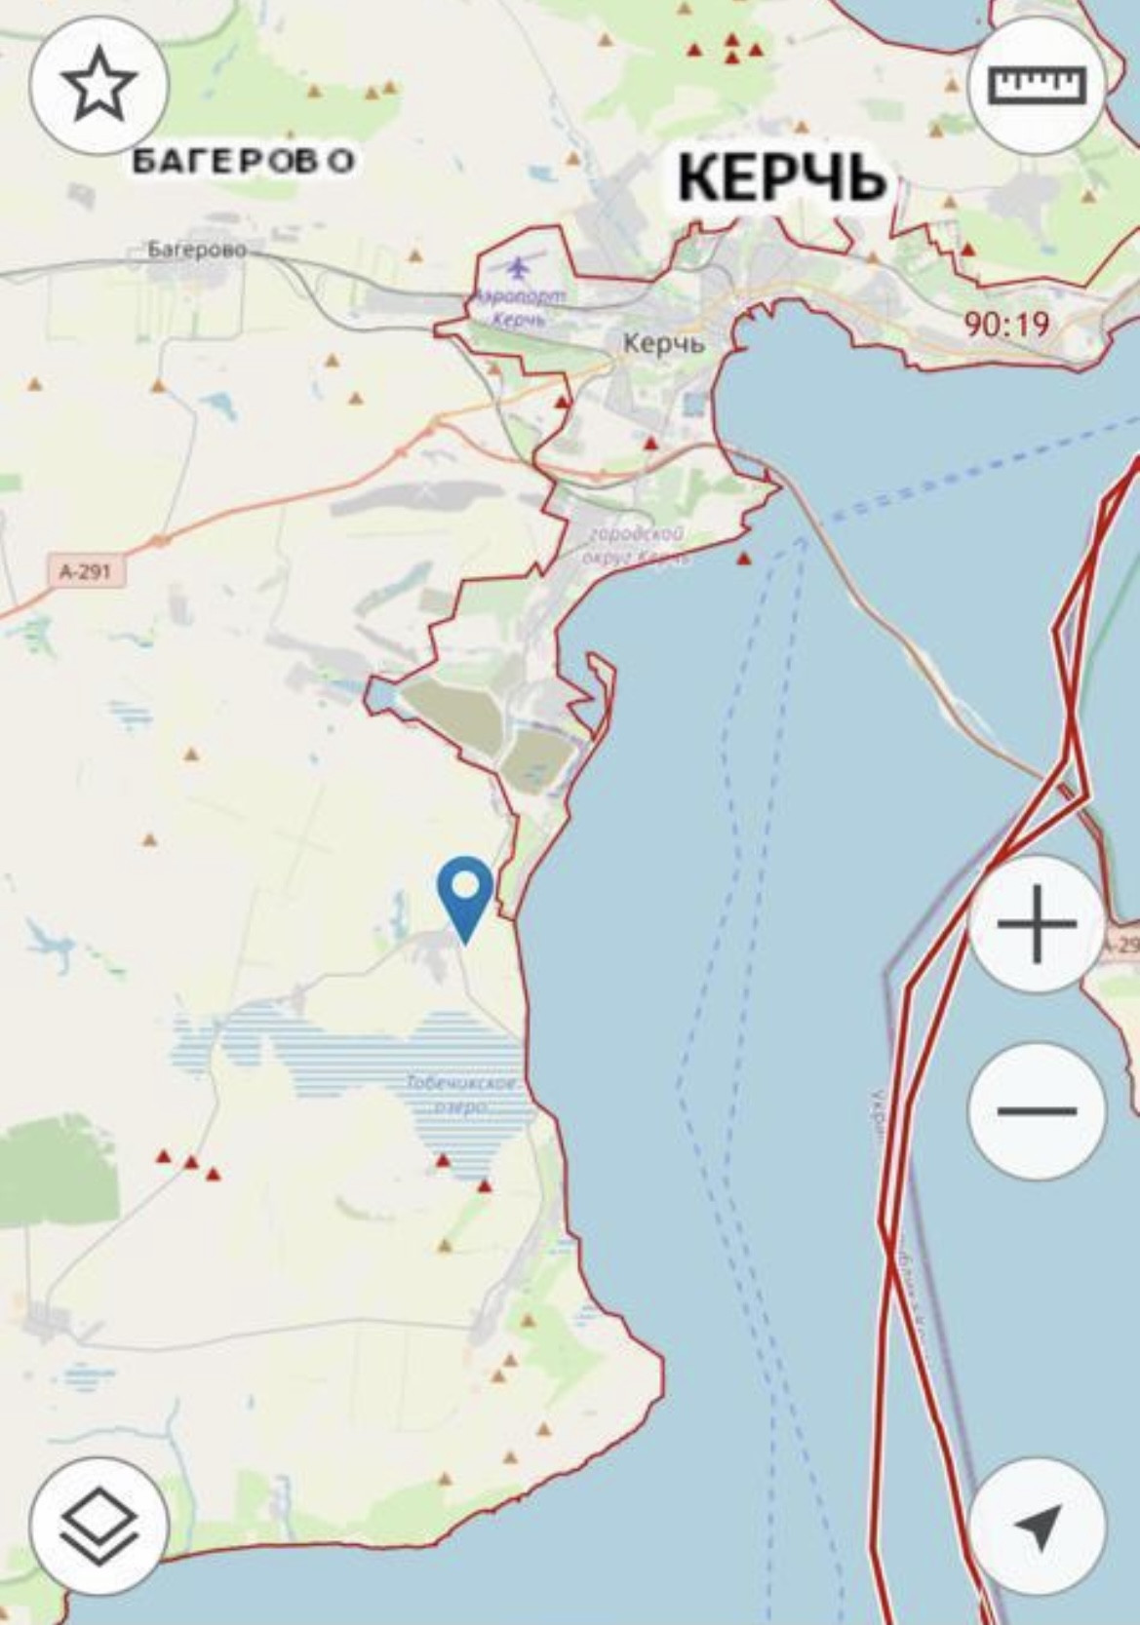This screenshot has width=1140, height=1625.
Task: Click the Kerch airport plane icon
Action: pos(519,266)
